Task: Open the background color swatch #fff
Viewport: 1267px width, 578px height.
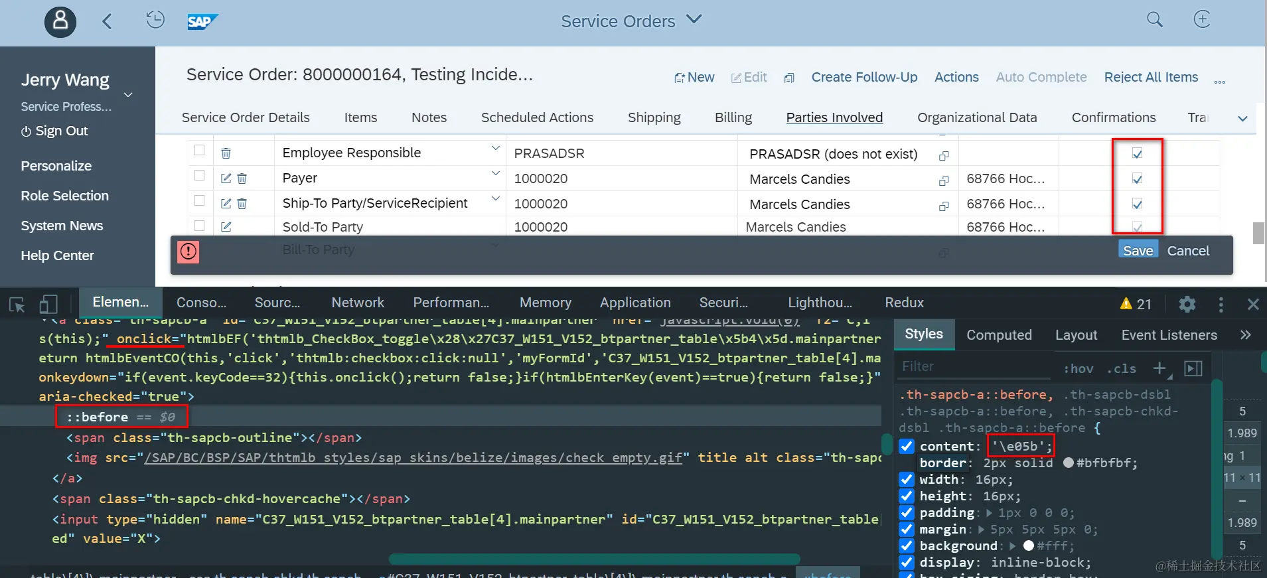Action: pos(1029,545)
